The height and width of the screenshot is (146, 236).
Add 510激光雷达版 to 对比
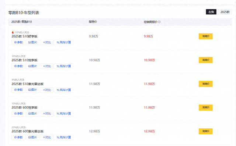[47, 90]
